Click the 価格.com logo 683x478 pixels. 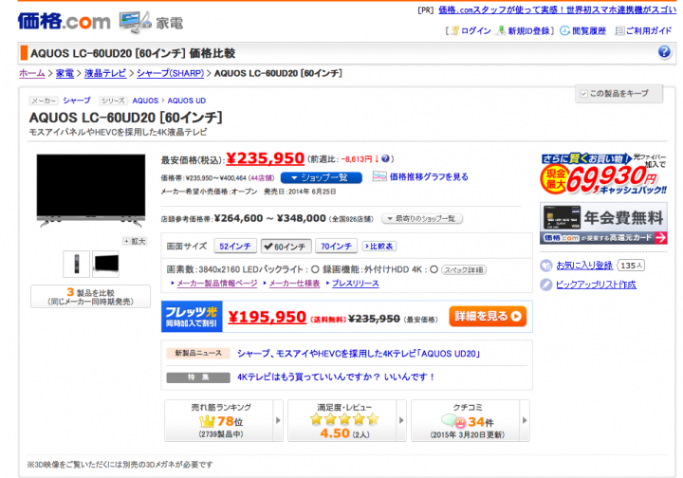tap(65, 21)
